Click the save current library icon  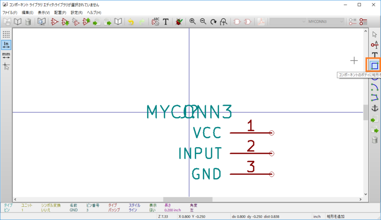[x=7, y=22]
